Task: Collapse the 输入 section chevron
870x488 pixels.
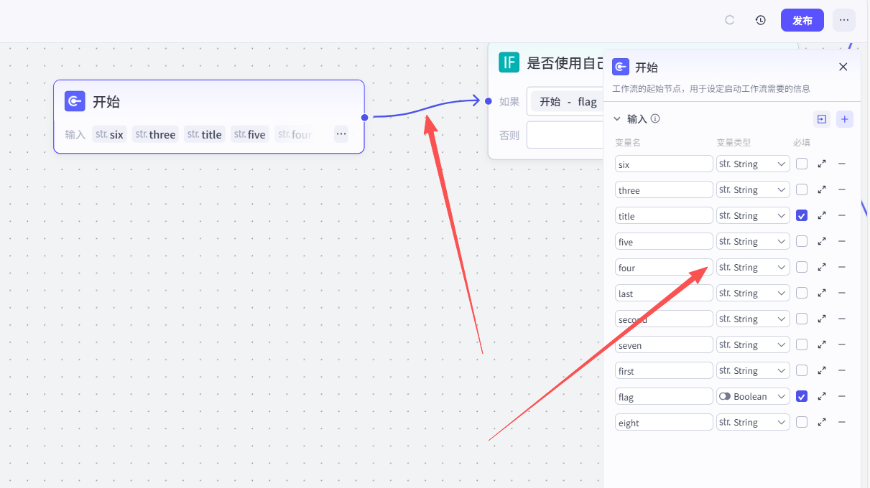Action: 616,119
